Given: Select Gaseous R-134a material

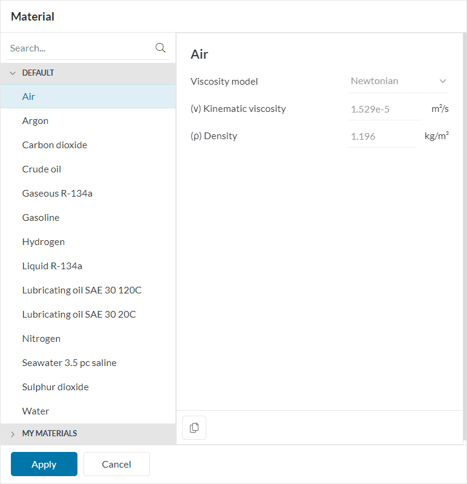Looking at the screenshot, I should 57,194.
